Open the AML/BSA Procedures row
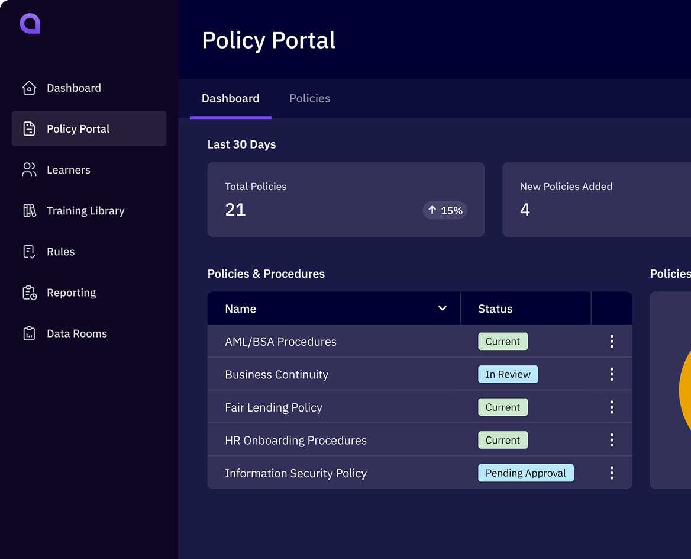The width and height of the screenshot is (691, 559). tap(419, 341)
